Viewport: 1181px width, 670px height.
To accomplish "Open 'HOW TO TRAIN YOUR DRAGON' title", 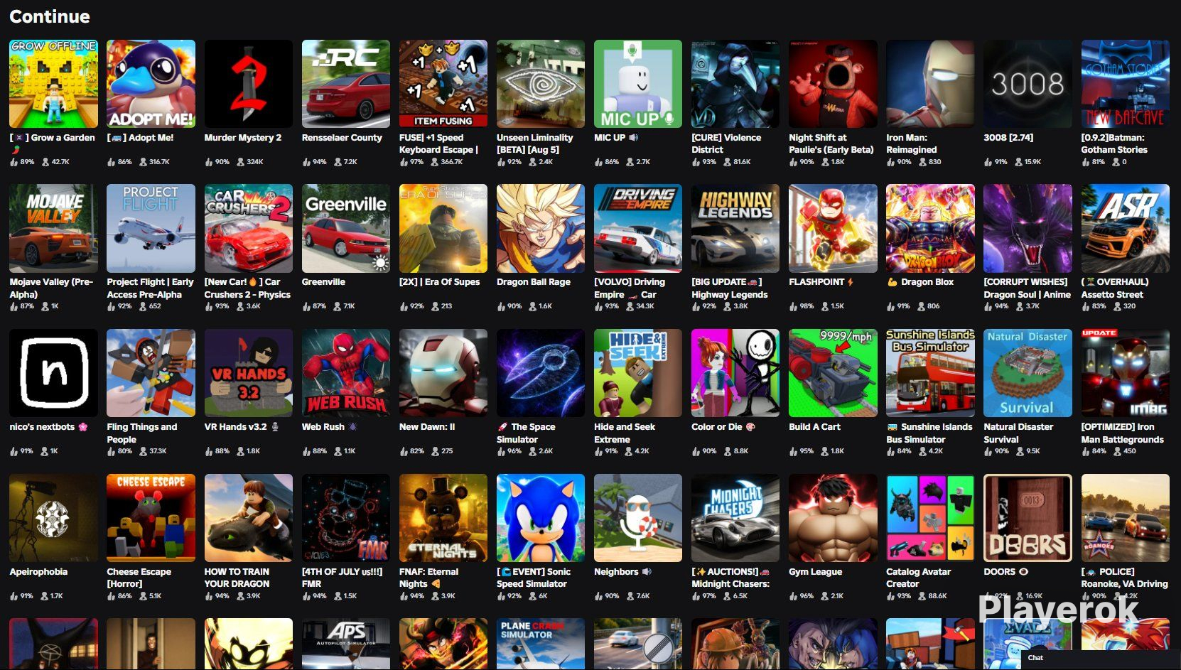I will coord(237,578).
